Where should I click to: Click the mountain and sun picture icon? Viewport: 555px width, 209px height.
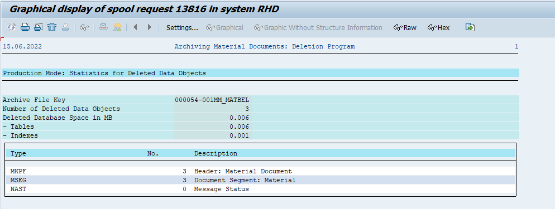[117, 27]
